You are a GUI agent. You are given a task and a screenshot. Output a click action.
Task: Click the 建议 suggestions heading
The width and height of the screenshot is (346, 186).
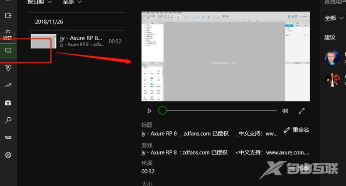(330, 38)
